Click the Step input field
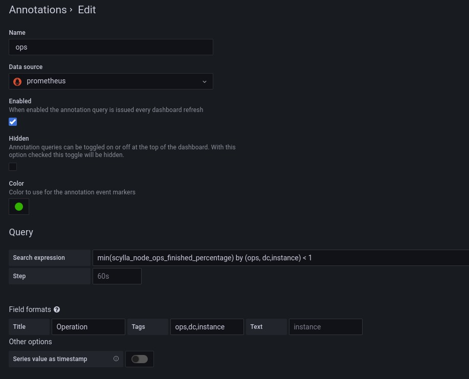Image resolution: width=469 pixels, height=379 pixels. click(x=117, y=276)
